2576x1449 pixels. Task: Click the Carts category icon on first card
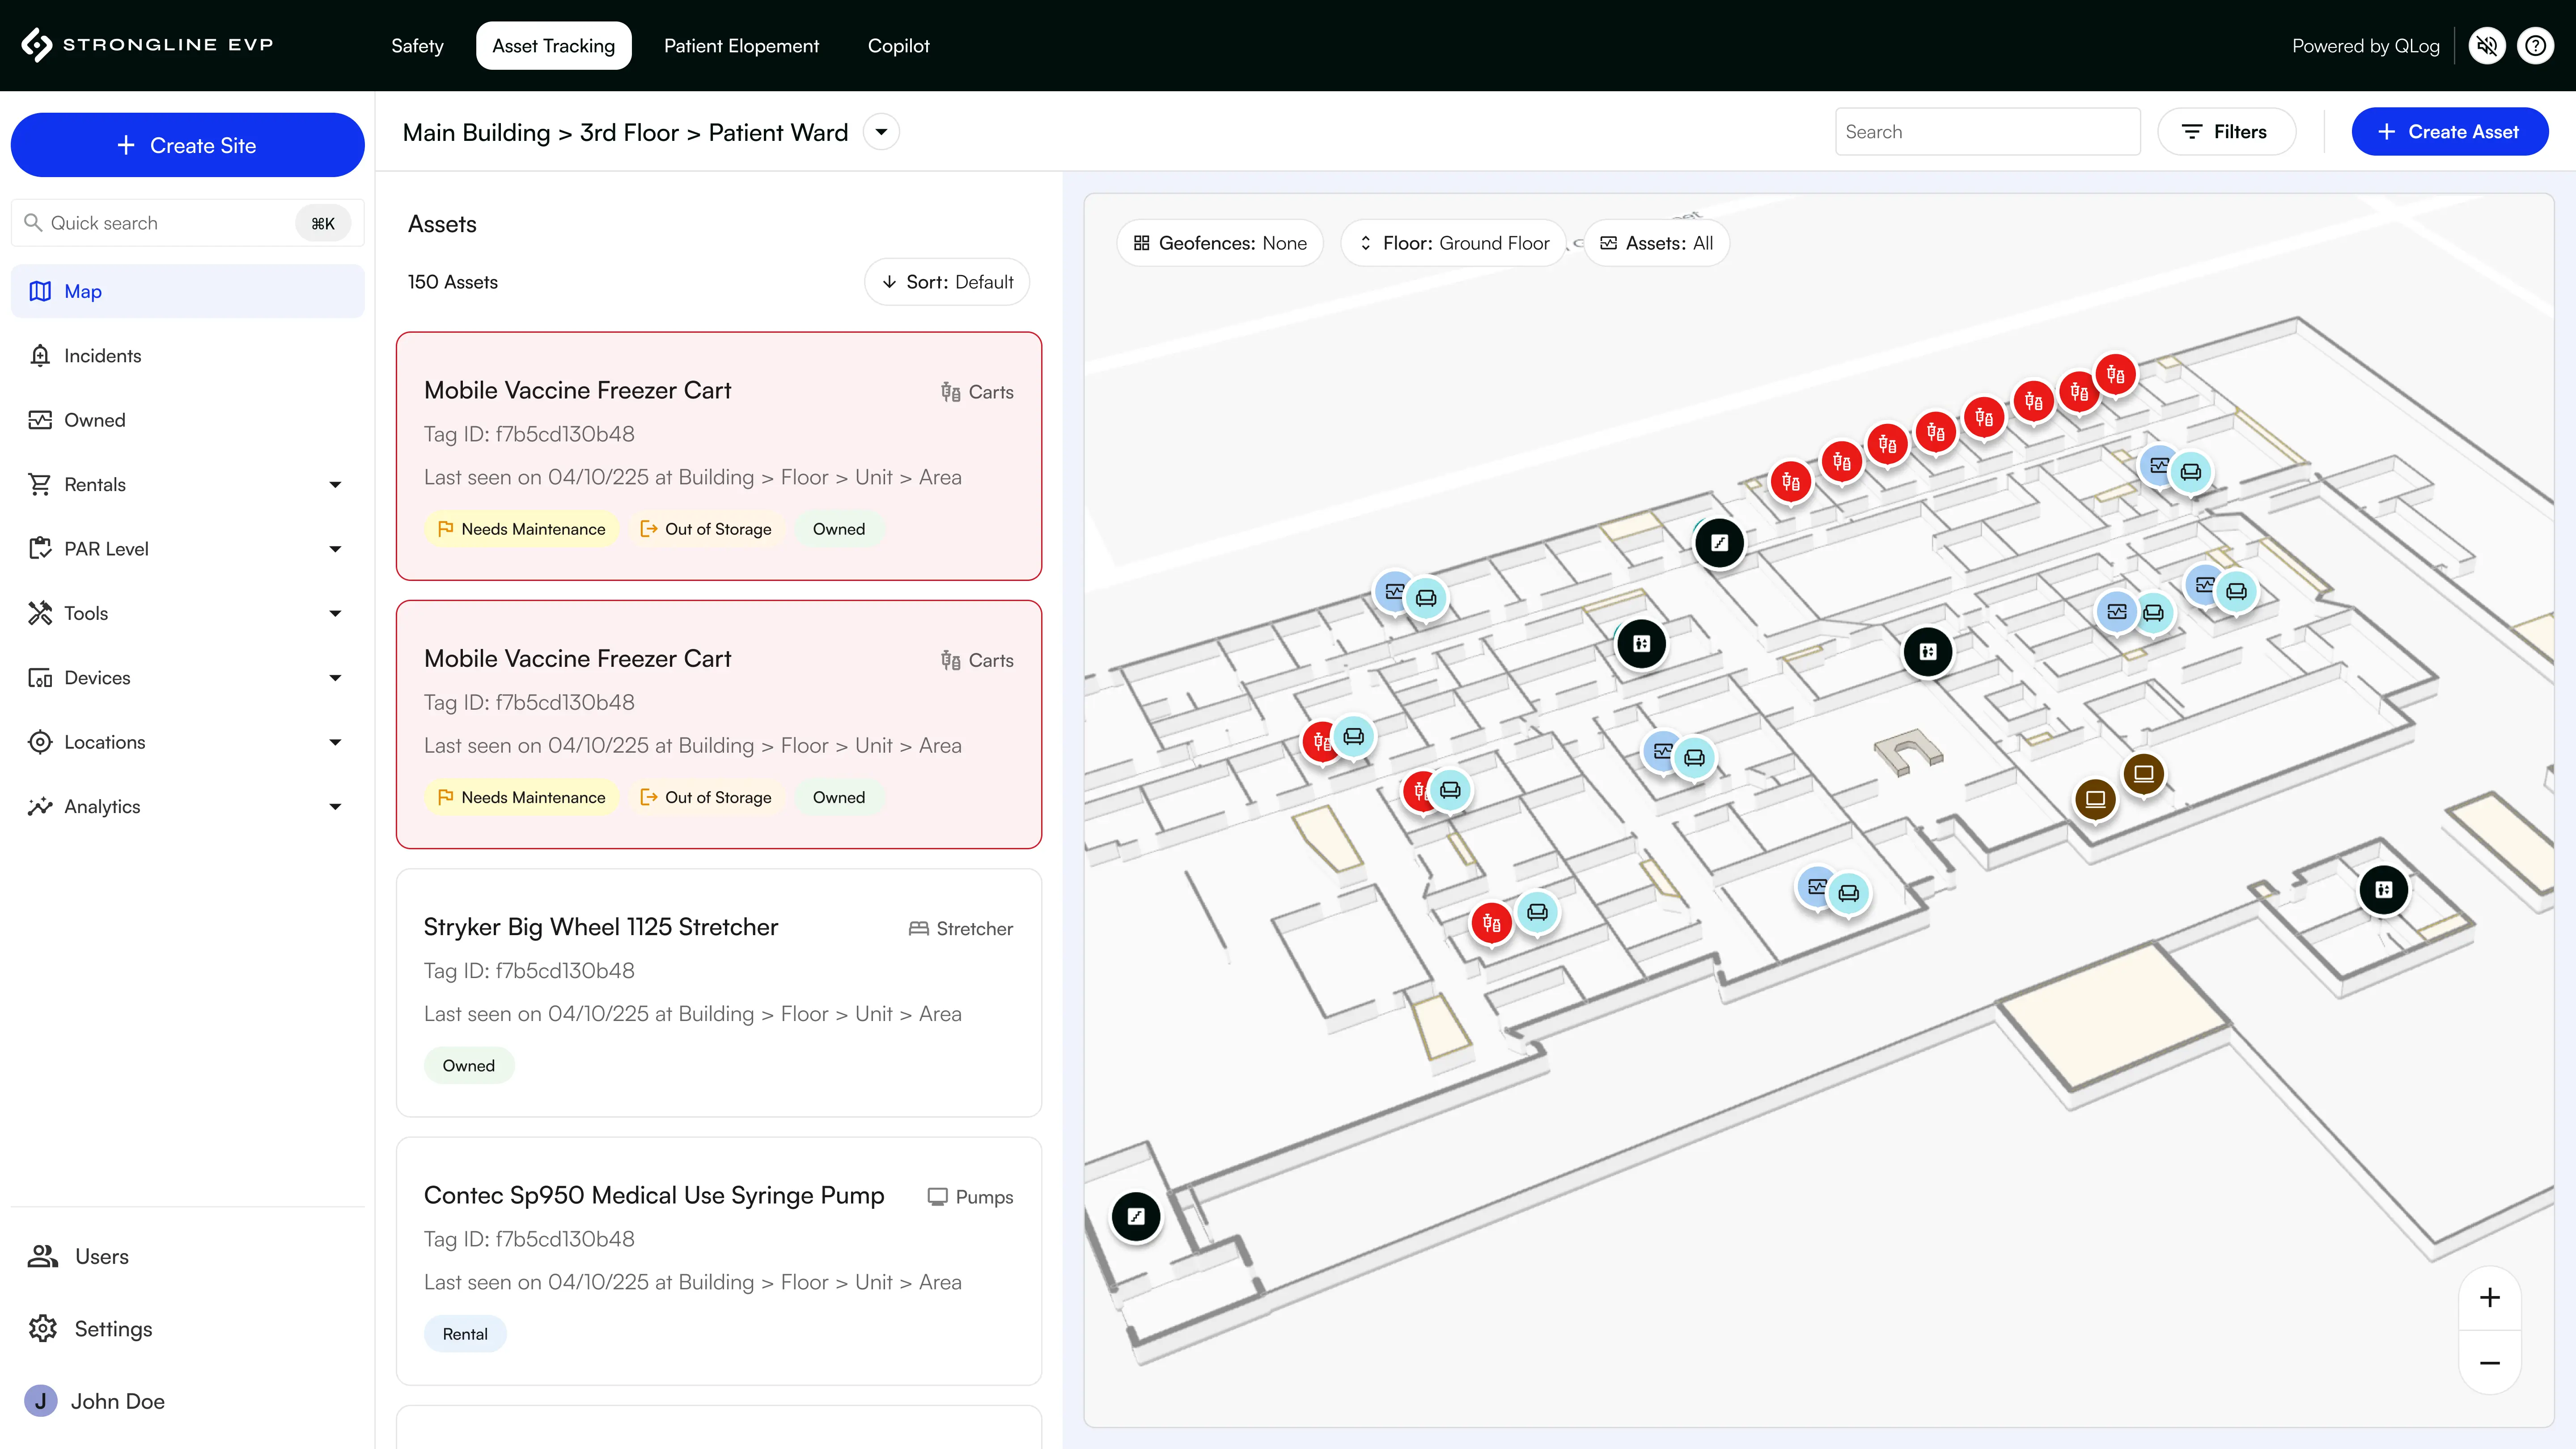[x=950, y=392]
